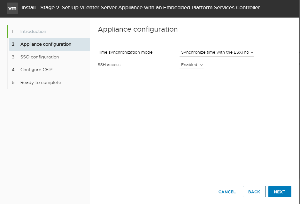The image size is (300, 204).
Task: Click the VMware vm logo icon
Action: [x=12, y=8]
